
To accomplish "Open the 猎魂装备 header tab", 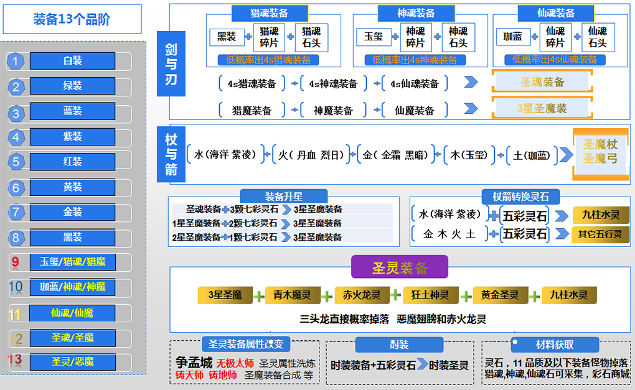I will click(x=270, y=13).
